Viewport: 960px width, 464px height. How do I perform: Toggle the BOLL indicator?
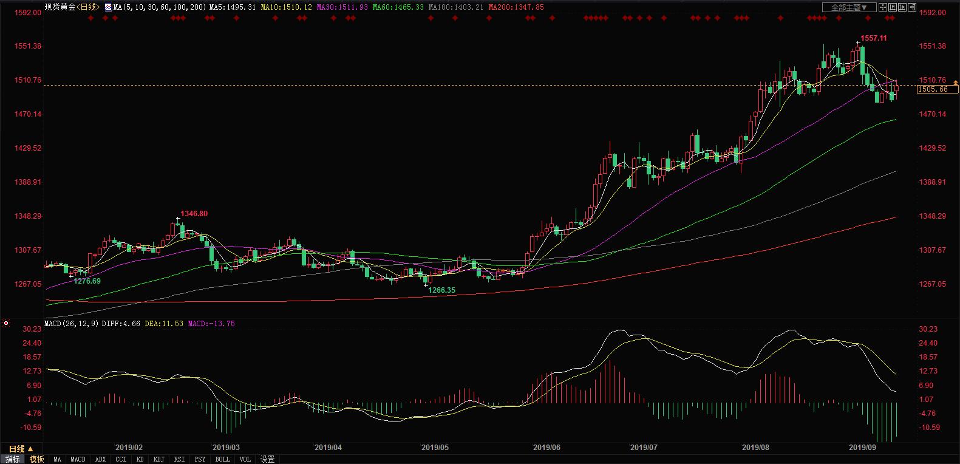click(222, 459)
